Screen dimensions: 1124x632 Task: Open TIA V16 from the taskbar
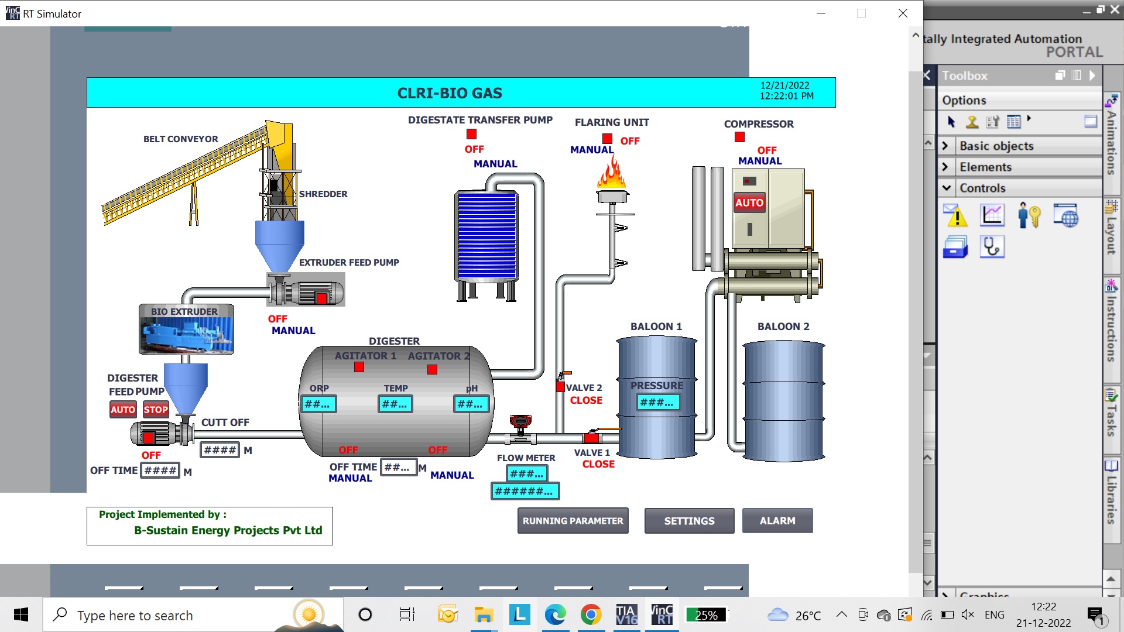pyautogui.click(x=626, y=615)
